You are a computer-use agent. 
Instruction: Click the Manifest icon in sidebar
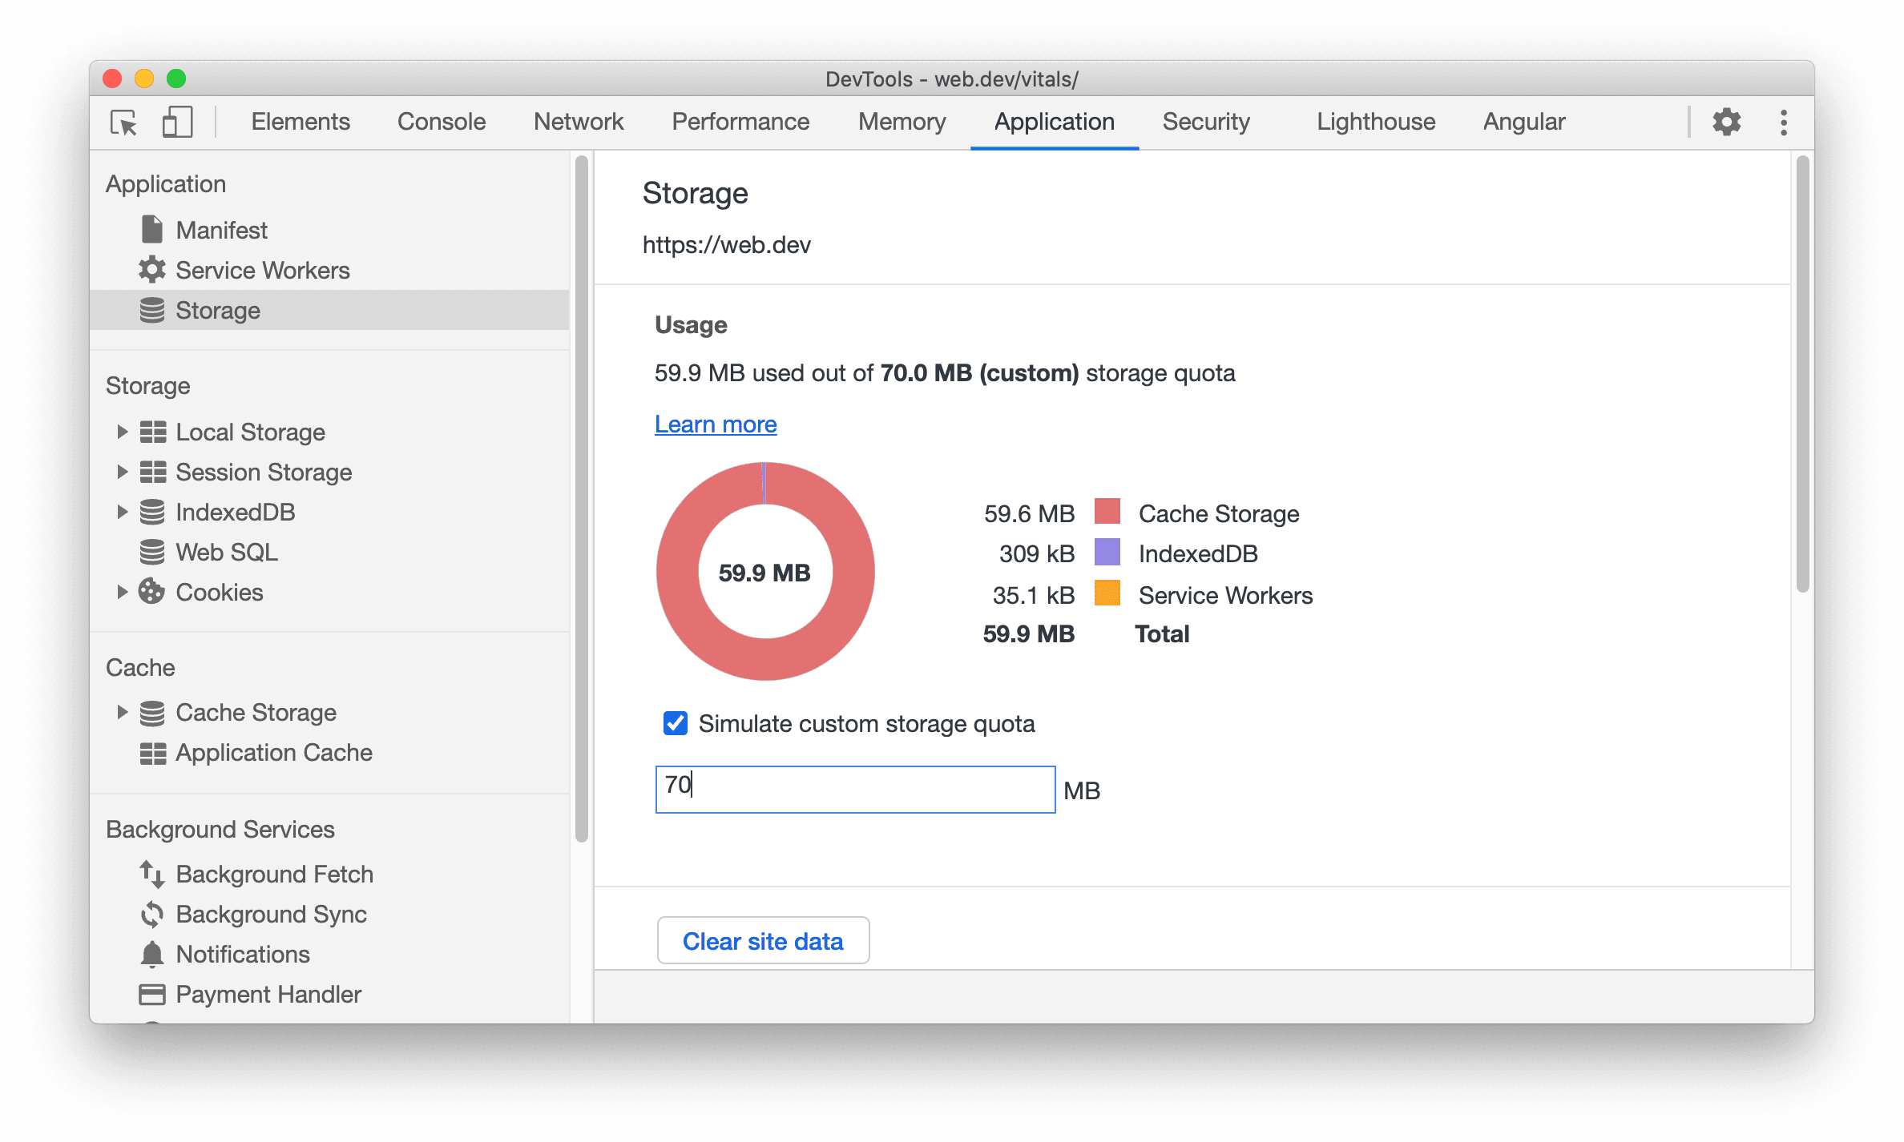click(x=151, y=230)
